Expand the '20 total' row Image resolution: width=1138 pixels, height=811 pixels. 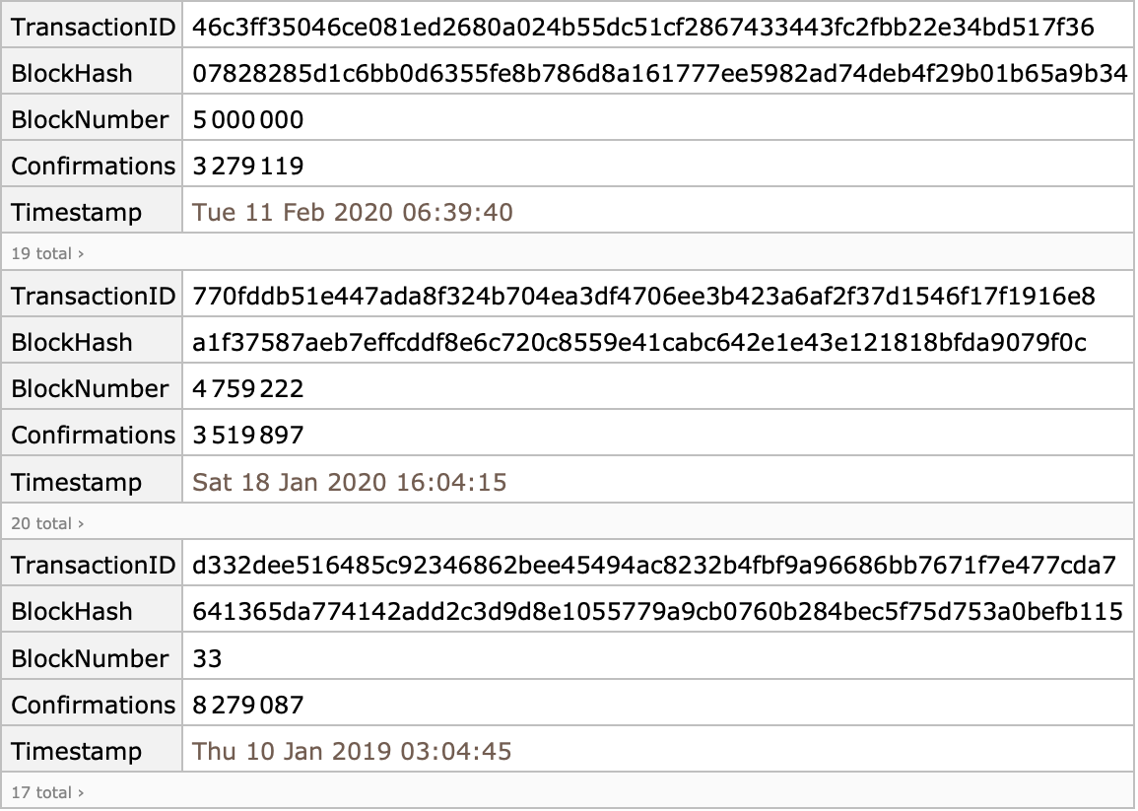tap(48, 523)
